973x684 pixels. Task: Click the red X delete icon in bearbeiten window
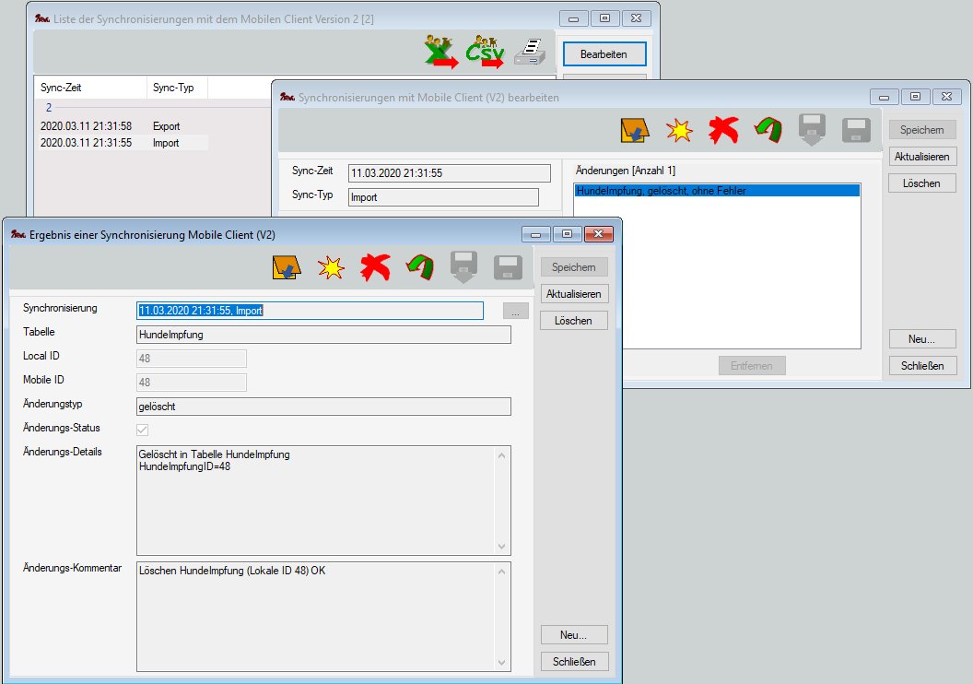[723, 130]
